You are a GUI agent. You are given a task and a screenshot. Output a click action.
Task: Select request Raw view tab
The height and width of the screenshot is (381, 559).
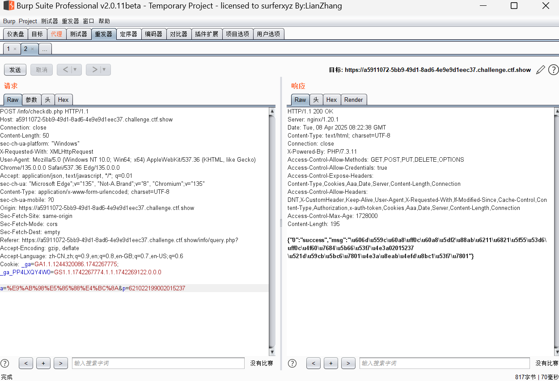coord(13,100)
